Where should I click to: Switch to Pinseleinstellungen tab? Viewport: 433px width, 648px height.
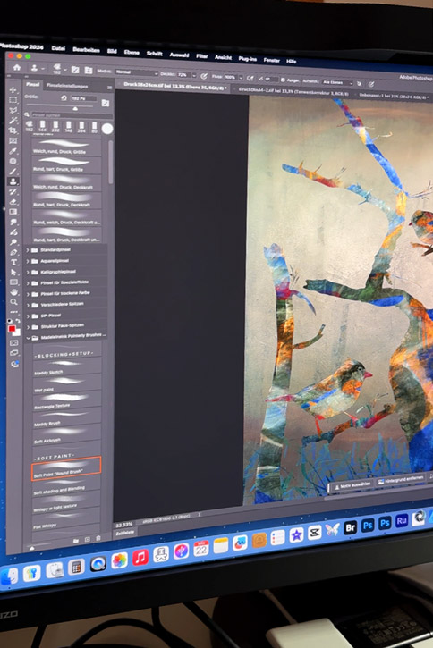67,86
